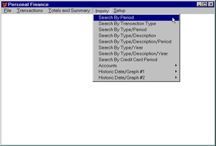The image size is (216, 146).
Task: Close the Personal Finance window
Action: (x=211, y=4)
